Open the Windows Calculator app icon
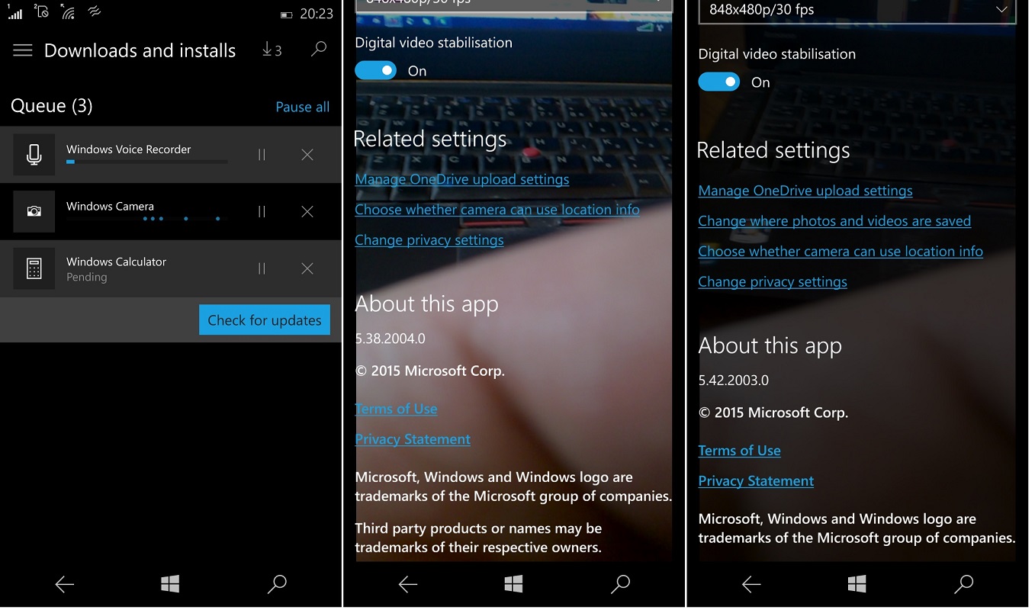The width and height of the screenshot is (1035, 610). [34, 268]
